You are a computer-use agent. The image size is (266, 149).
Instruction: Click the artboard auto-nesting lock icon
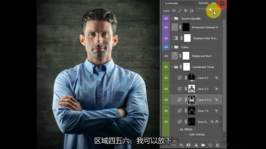pyautogui.click(x=192, y=11)
